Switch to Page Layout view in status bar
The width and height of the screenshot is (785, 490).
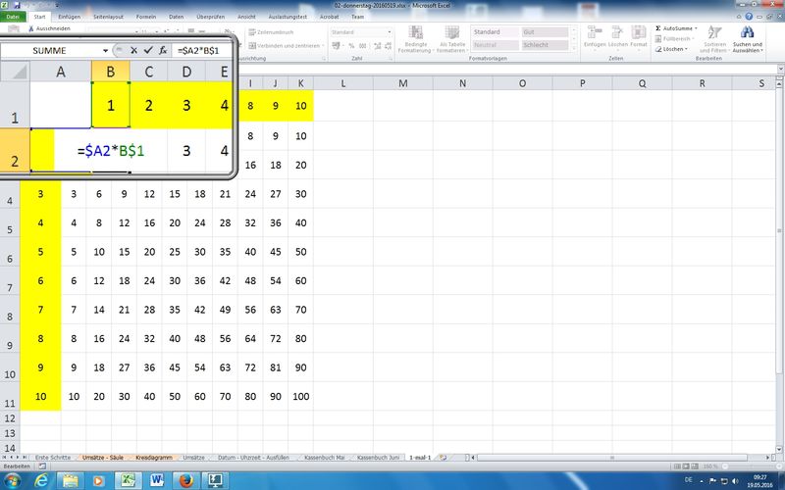[686, 466]
